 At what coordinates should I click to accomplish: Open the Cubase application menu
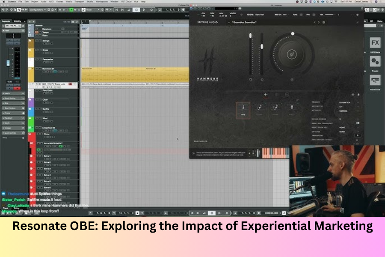pyautogui.click(x=12, y=1)
